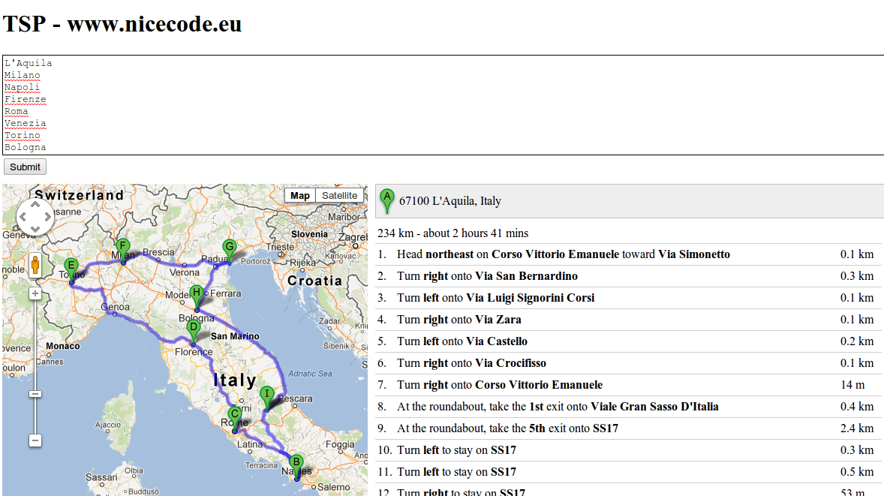The image size is (884, 496).
Task: Click 'Bologna' in the text area
Action: point(26,147)
